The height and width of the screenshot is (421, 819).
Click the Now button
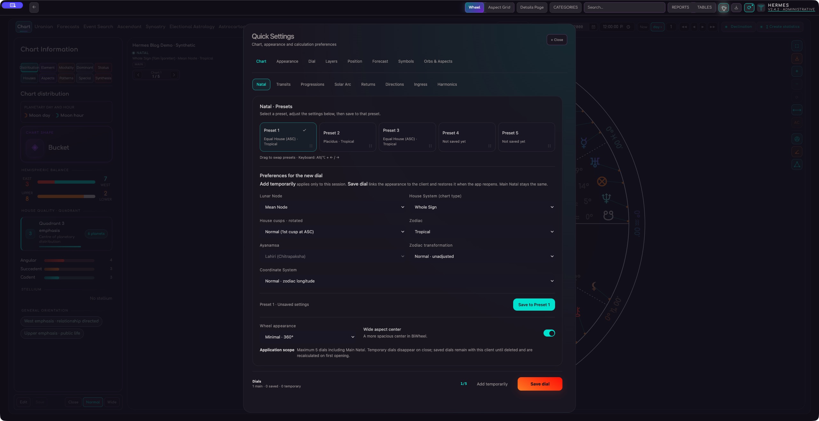pyautogui.click(x=643, y=27)
